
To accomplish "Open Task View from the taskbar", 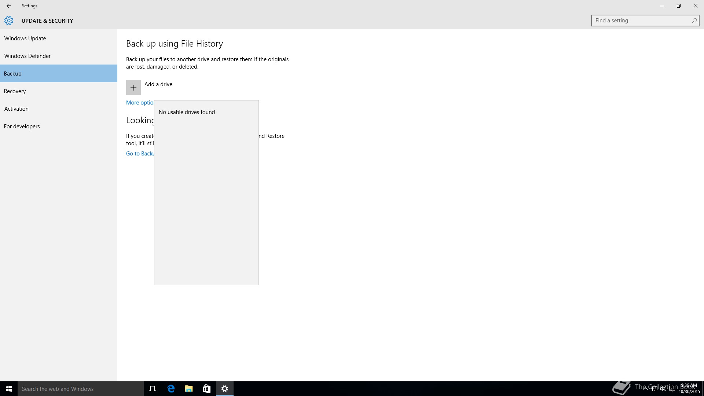I will (x=153, y=389).
